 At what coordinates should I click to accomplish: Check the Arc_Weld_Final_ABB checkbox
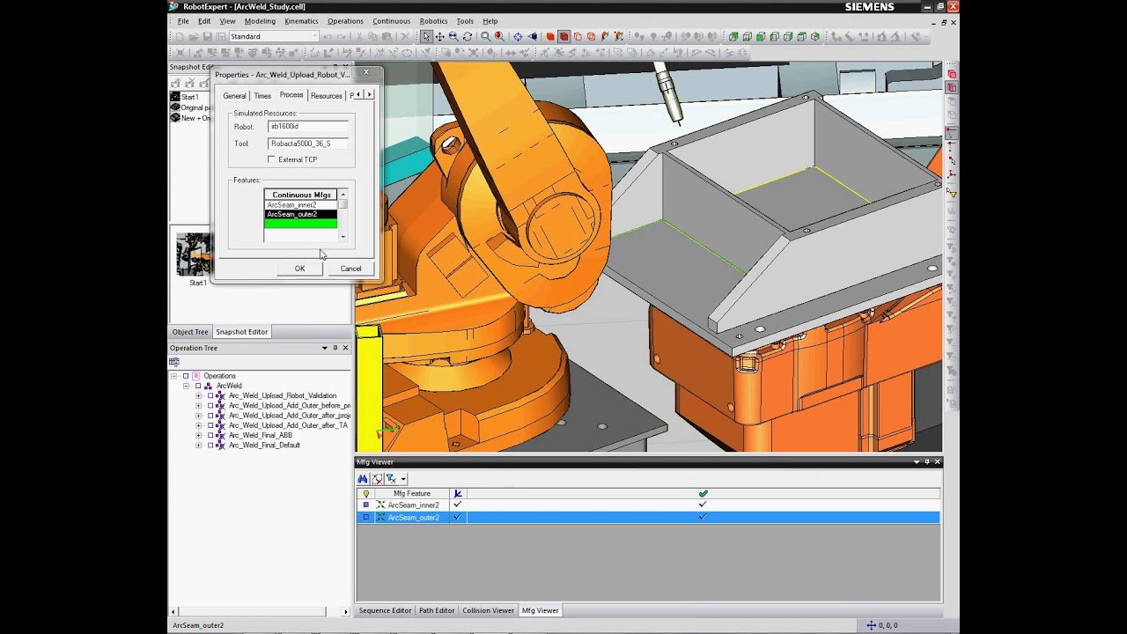(210, 435)
